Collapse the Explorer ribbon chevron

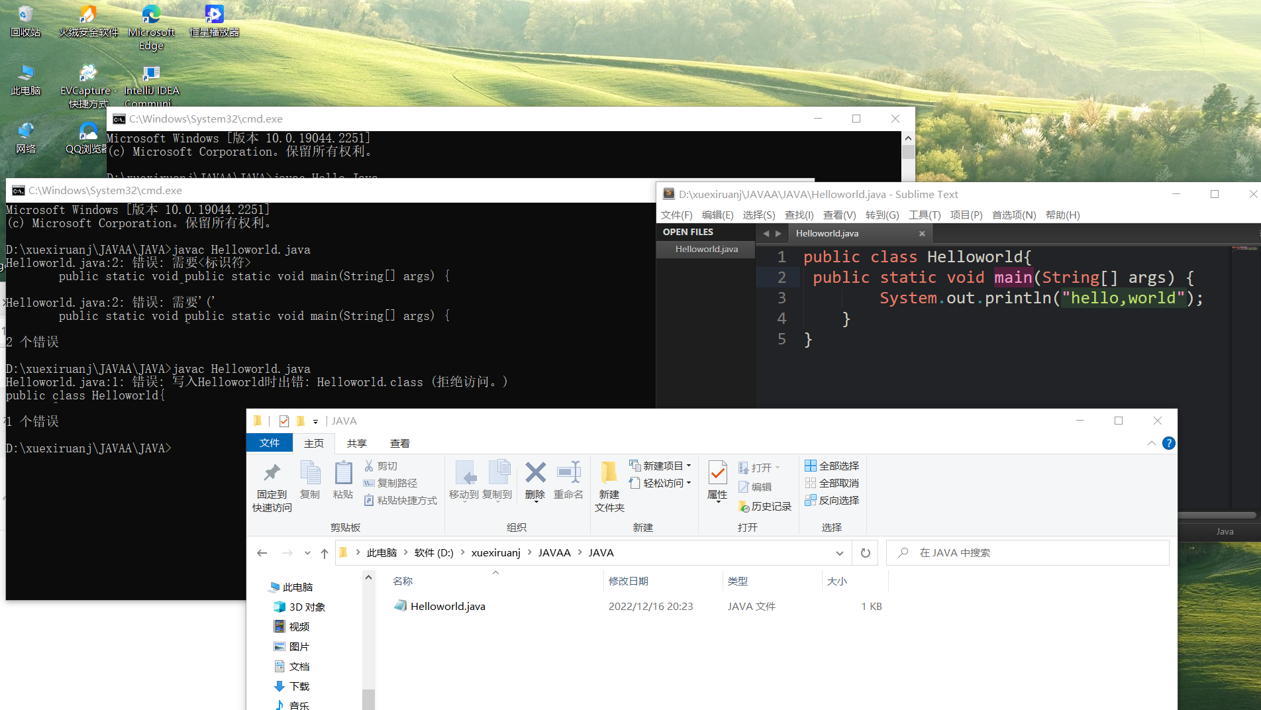click(1152, 443)
